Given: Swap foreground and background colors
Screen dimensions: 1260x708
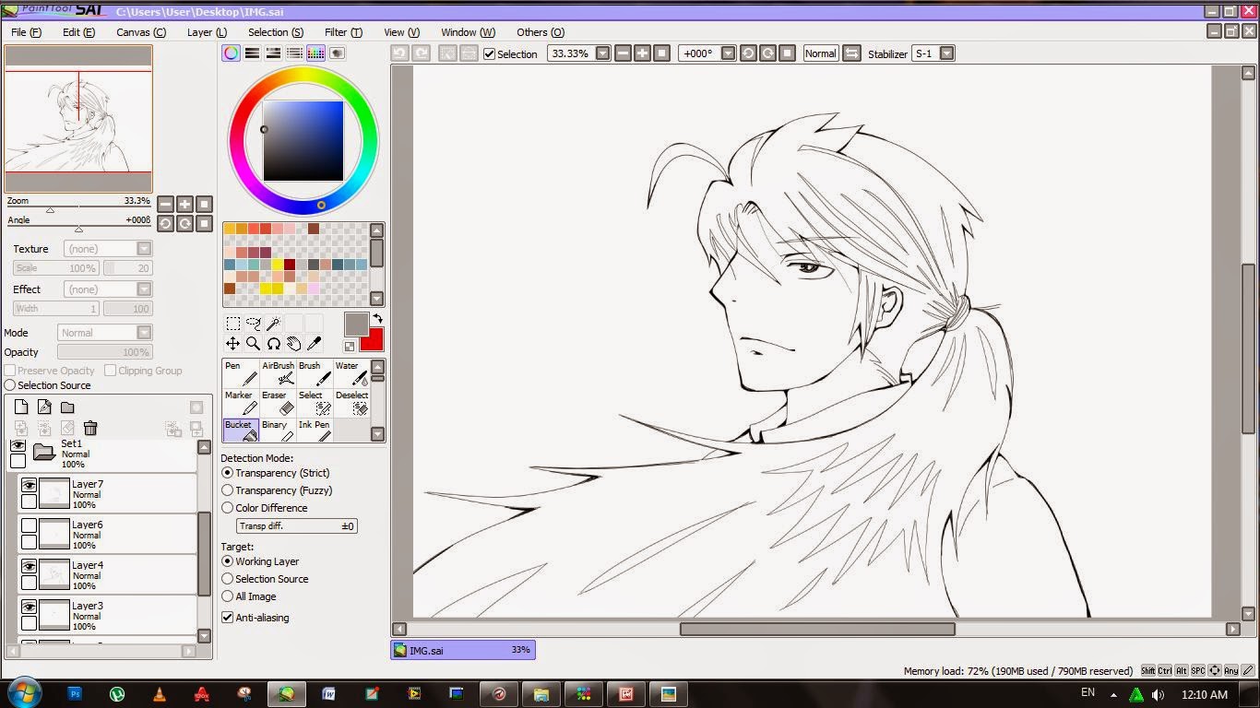Looking at the screenshot, I should (x=377, y=319).
